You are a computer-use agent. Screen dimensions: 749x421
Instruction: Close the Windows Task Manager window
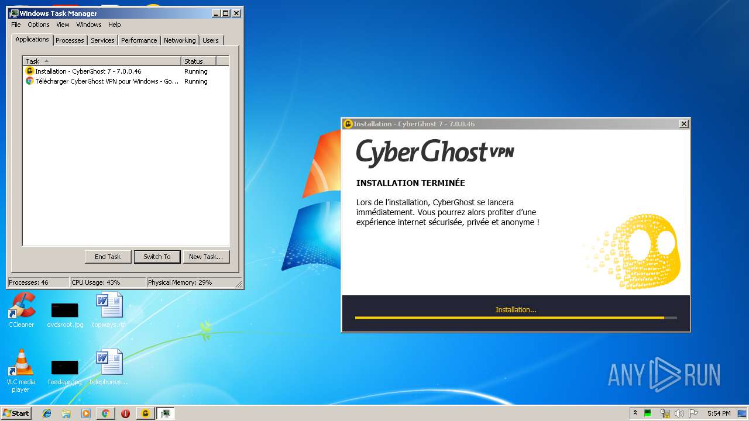(236, 13)
